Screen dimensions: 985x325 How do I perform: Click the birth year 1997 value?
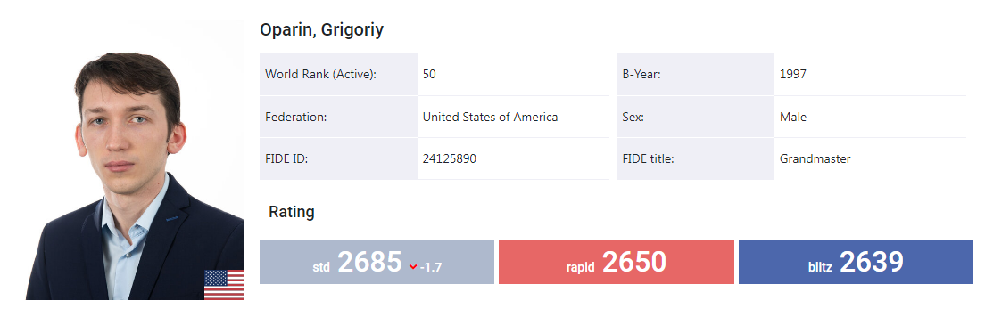(x=793, y=74)
